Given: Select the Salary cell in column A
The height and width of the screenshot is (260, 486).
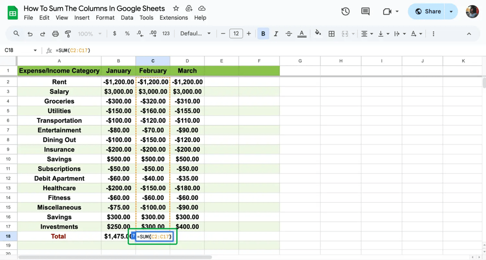Looking at the screenshot, I should 59,92.
